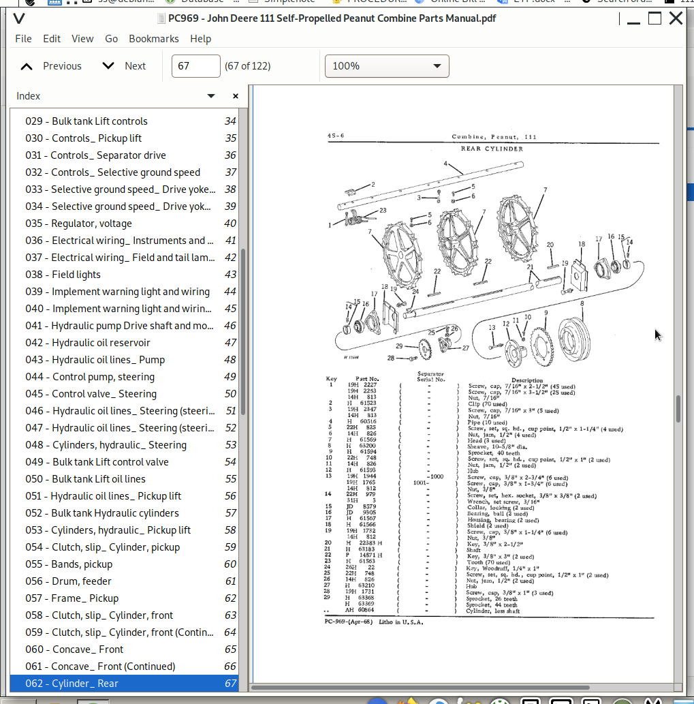The image size is (694, 704).
Task: Close the Index side panel
Action: tap(236, 96)
